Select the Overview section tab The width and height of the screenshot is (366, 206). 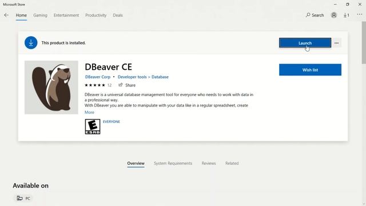pyautogui.click(x=136, y=163)
